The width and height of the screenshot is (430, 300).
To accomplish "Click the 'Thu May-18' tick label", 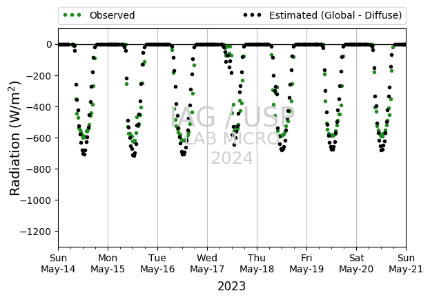I will click(x=257, y=263).
